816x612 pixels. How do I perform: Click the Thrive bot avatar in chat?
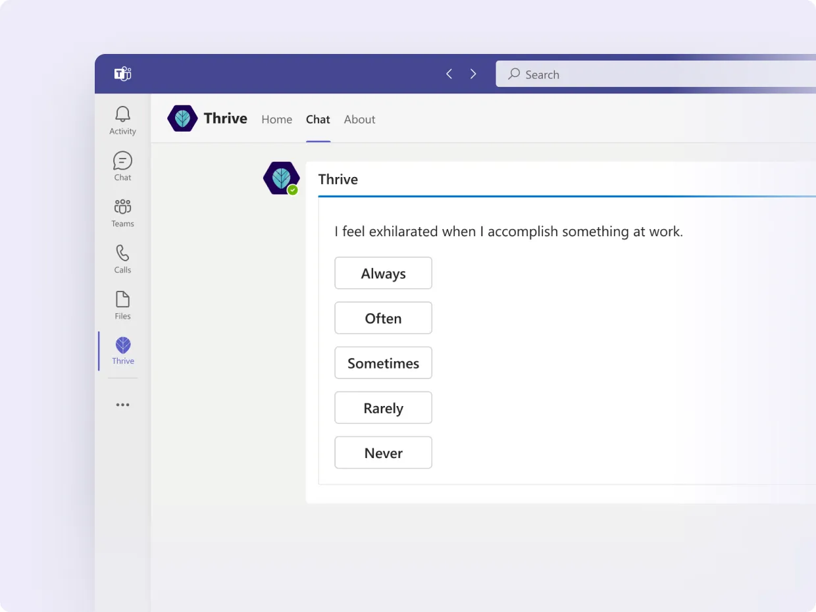(282, 178)
